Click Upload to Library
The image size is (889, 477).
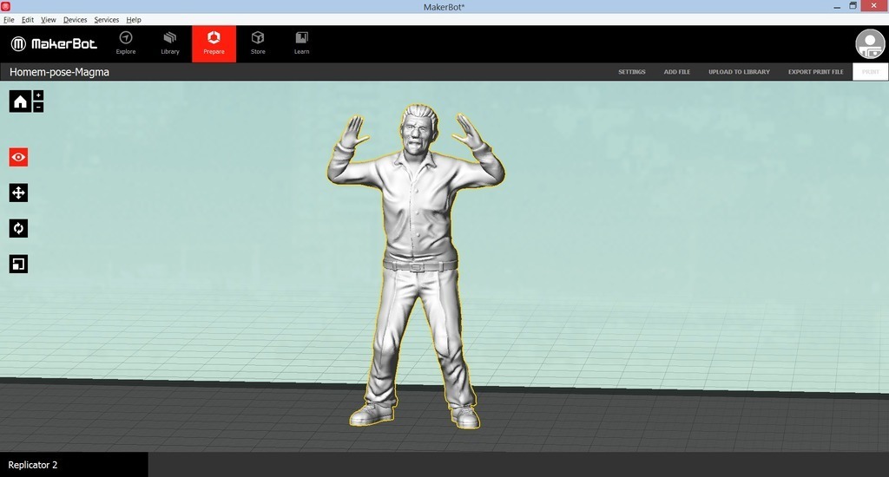tap(739, 72)
